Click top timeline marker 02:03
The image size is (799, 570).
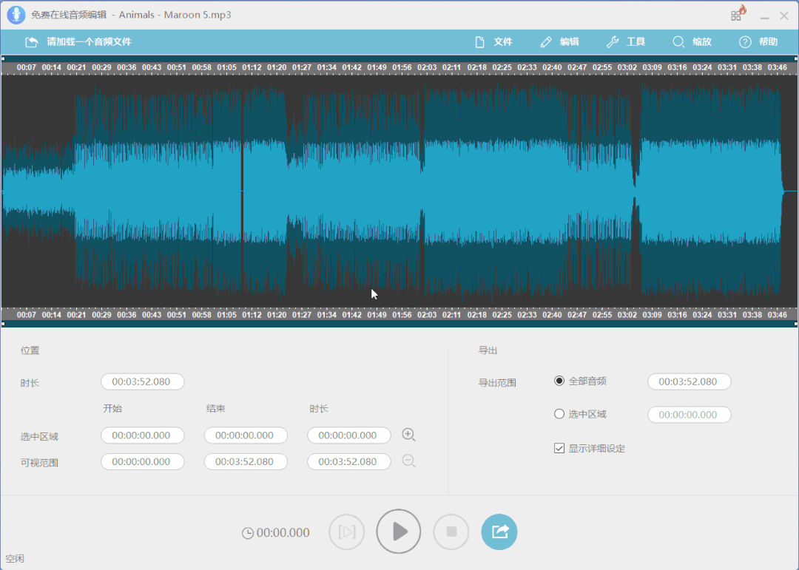pos(427,67)
